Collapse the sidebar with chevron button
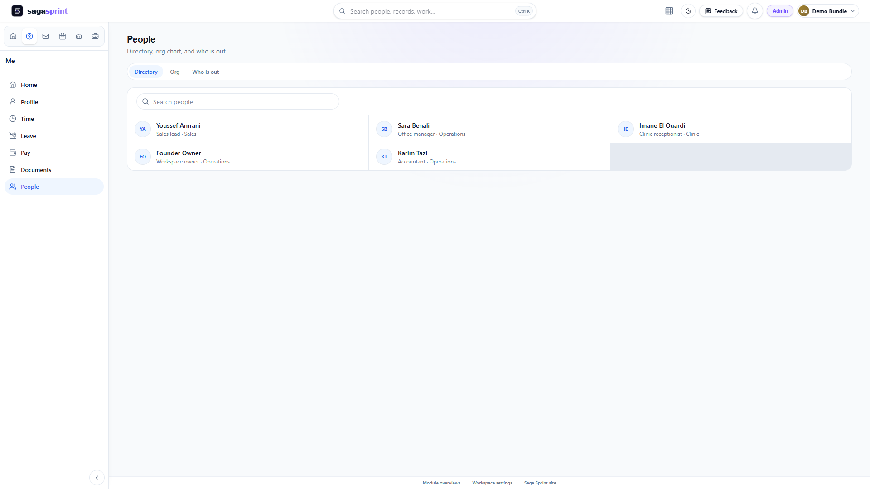 click(x=97, y=478)
